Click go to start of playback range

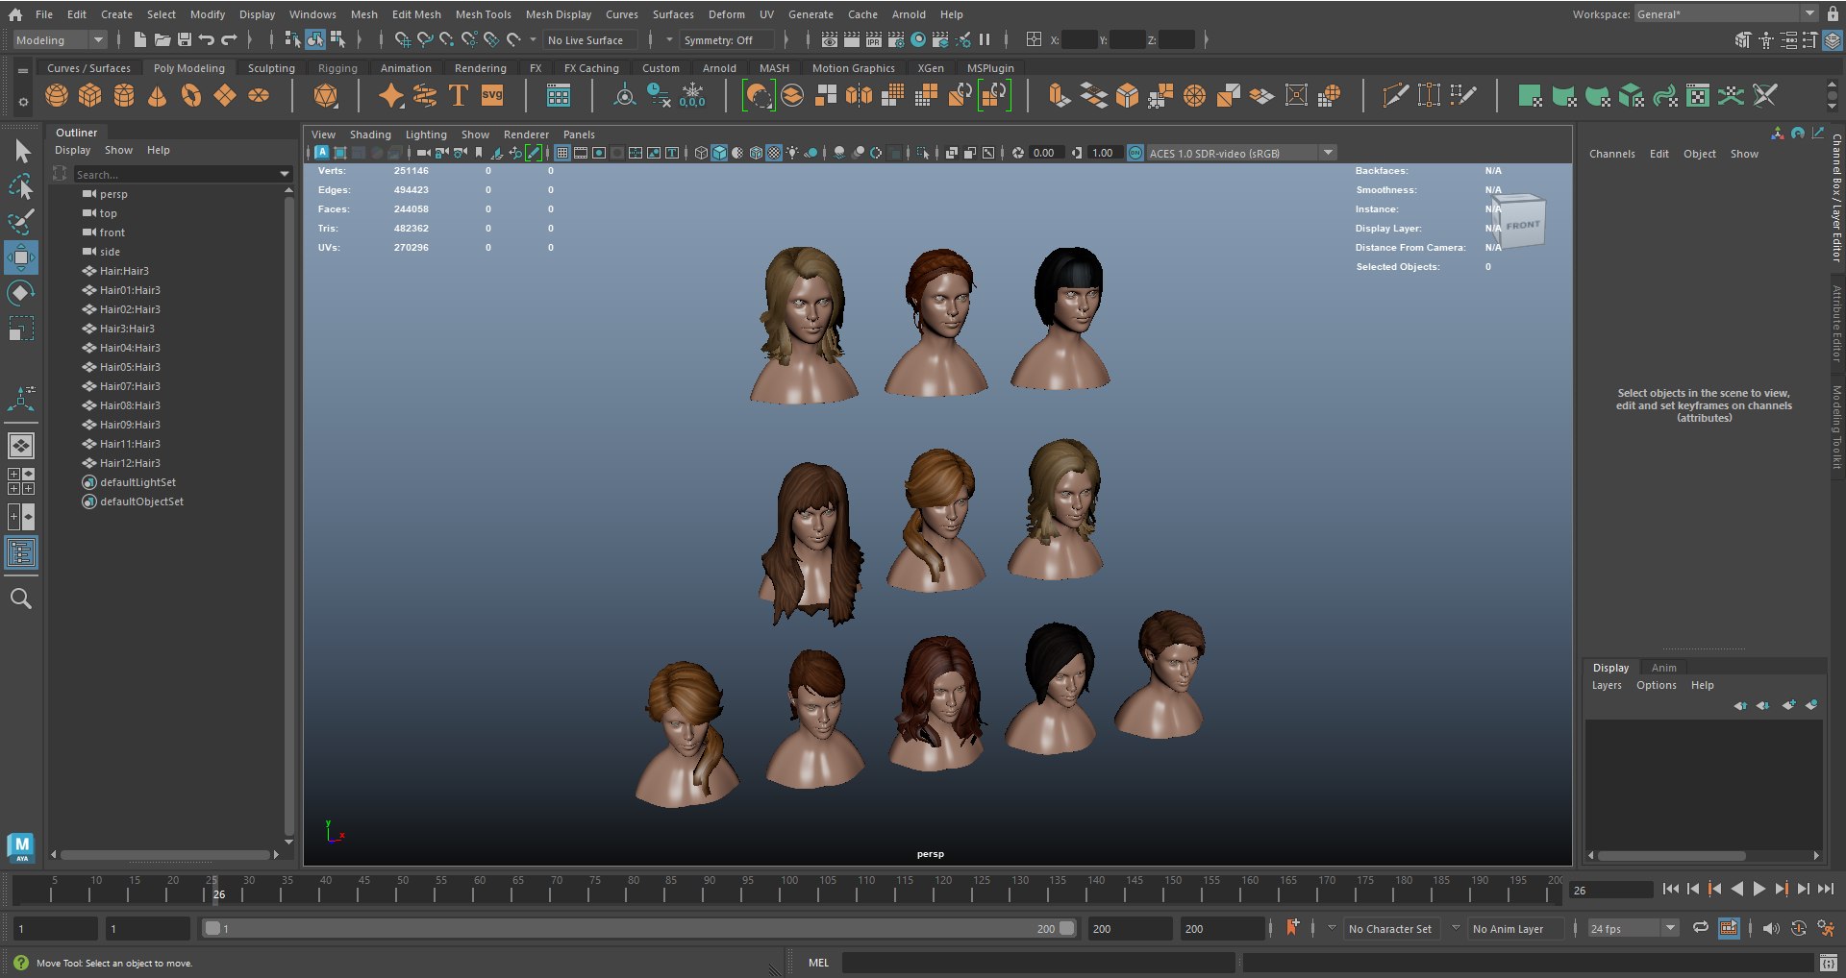[1671, 890]
